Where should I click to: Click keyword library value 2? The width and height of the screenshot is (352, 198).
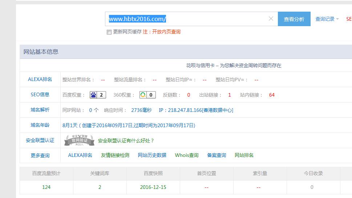100,187
